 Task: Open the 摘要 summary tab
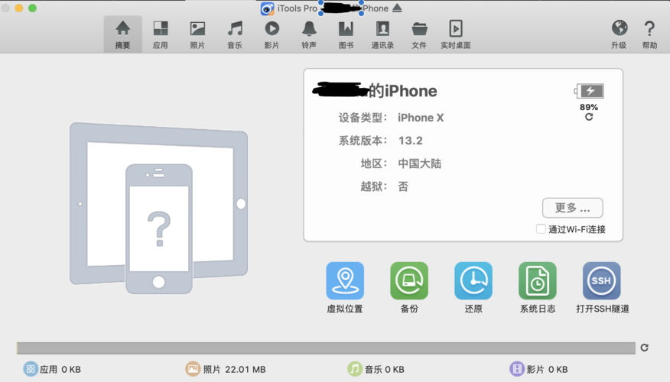[122, 34]
